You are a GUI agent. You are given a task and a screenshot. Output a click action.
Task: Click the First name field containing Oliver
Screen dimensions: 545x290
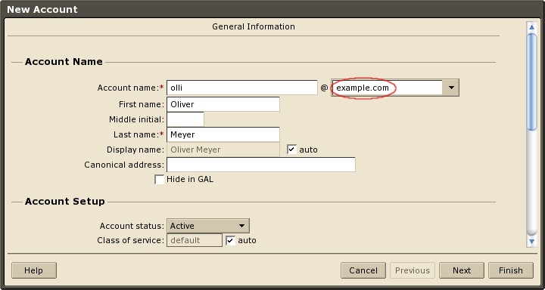point(223,104)
